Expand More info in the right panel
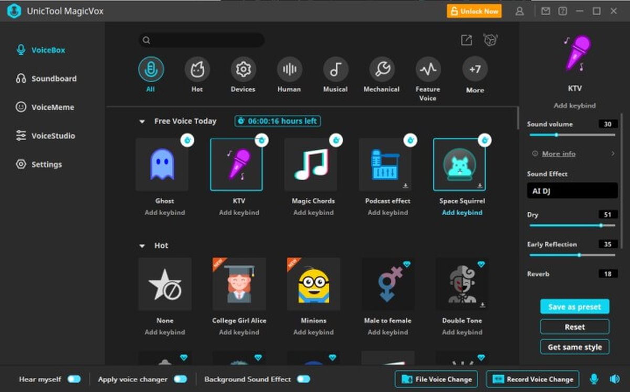This screenshot has width=630, height=392. tap(560, 154)
